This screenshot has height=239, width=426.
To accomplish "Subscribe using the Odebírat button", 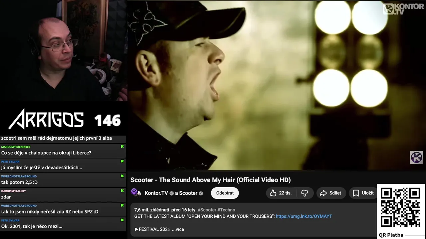I will click(x=225, y=193).
